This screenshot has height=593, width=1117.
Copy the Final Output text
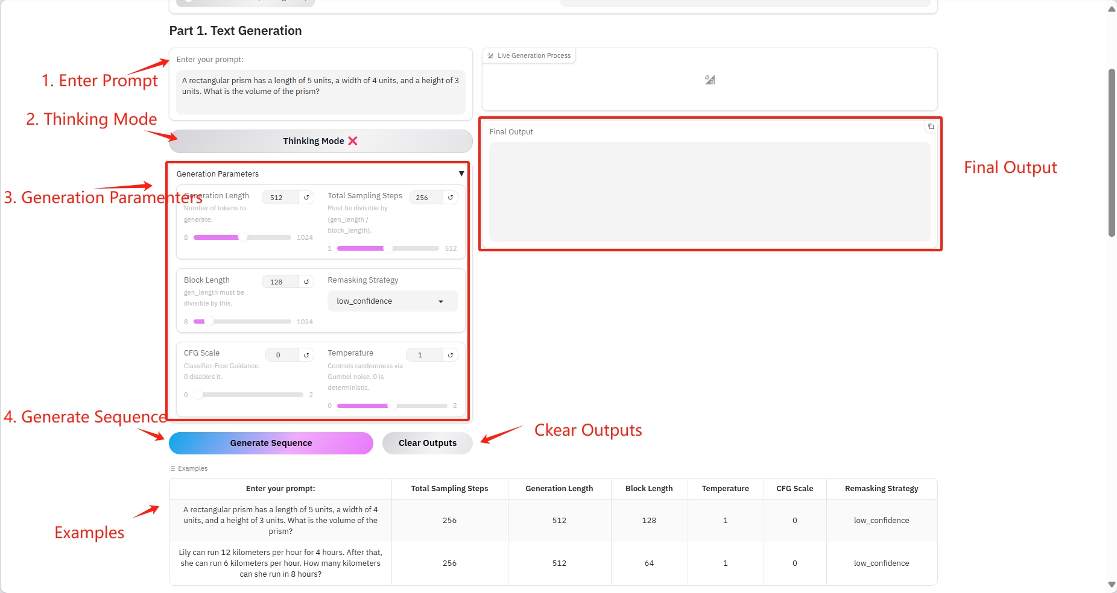[x=931, y=127]
